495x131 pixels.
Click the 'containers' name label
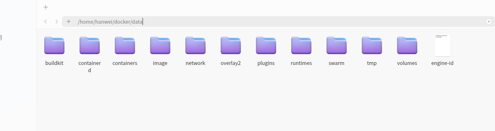125,63
